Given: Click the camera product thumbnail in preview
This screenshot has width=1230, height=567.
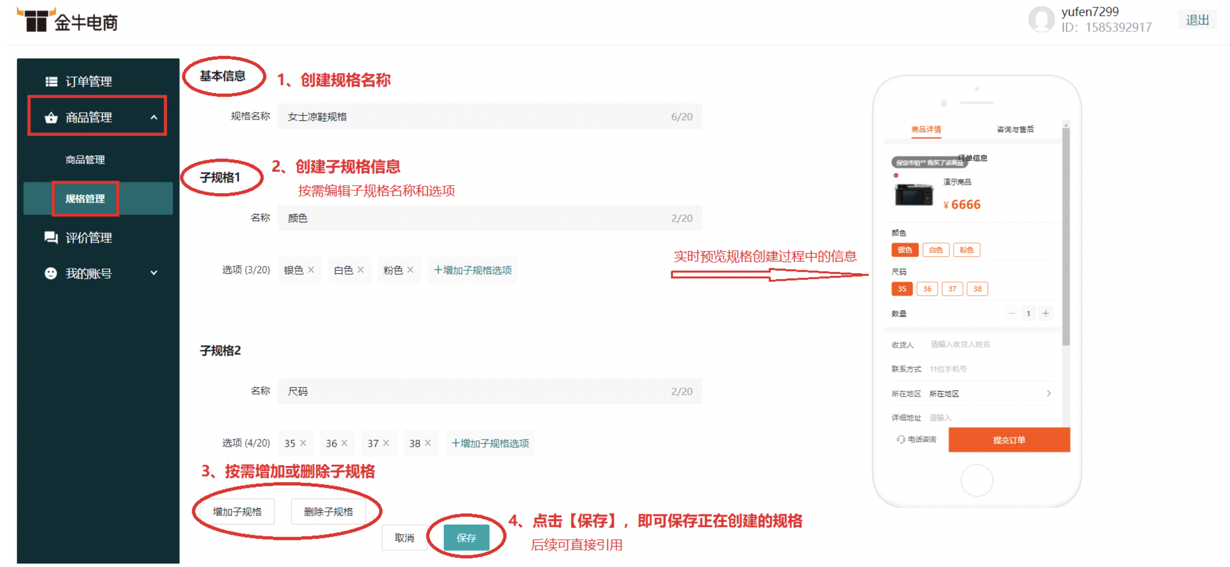Looking at the screenshot, I should pos(914,195).
